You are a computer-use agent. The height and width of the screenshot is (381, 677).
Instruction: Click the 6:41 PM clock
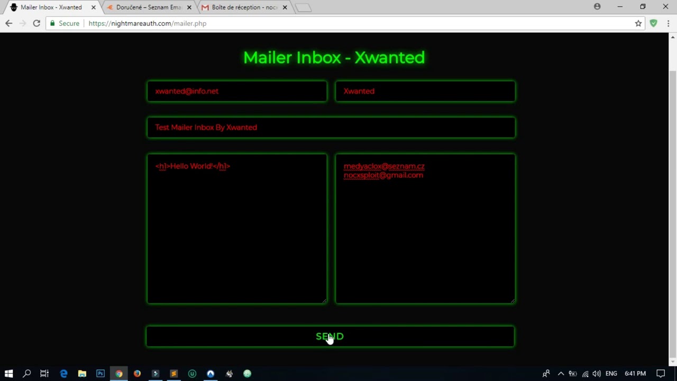coord(635,374)
